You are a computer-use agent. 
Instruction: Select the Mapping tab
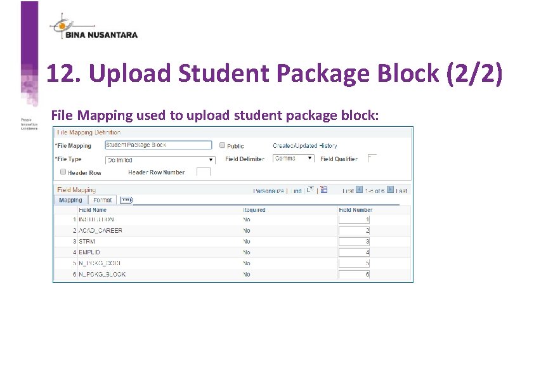pyautogui.click(x=70, y=200)
